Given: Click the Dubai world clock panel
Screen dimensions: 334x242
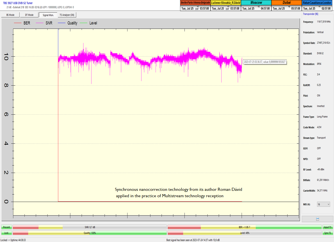Looking at the screenshot, I should tap(286, 6).
